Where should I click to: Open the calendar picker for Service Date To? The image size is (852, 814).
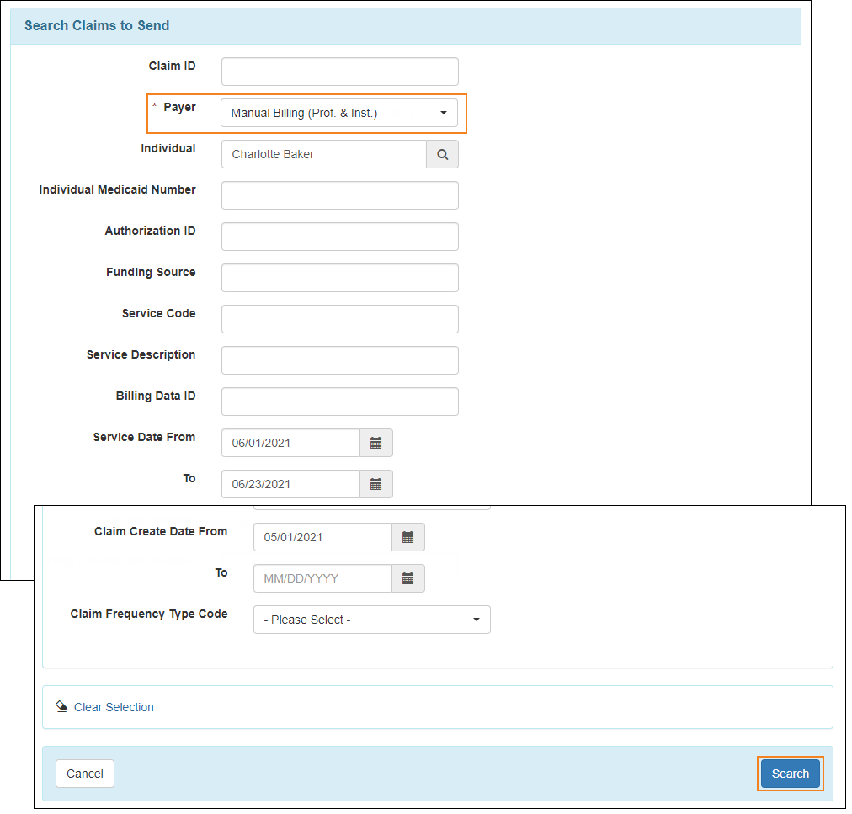(x=375, y=484)
